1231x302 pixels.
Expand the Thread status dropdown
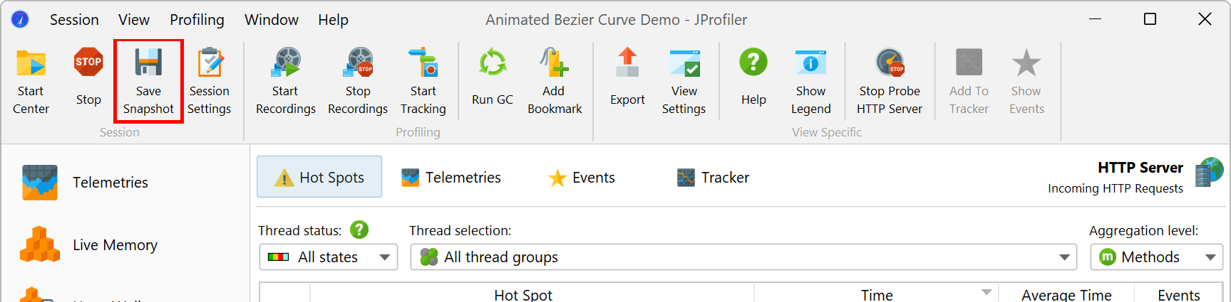tap(329, 257)
